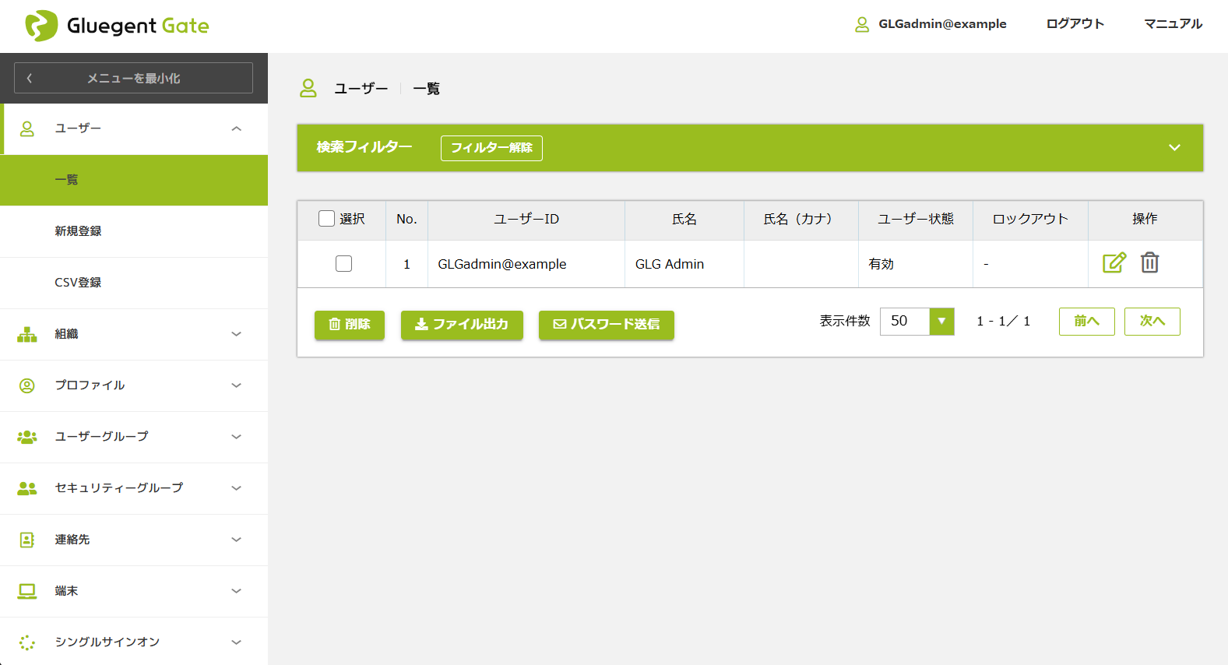Open the 表示件数 dropdown showing 50

(917, 321)
